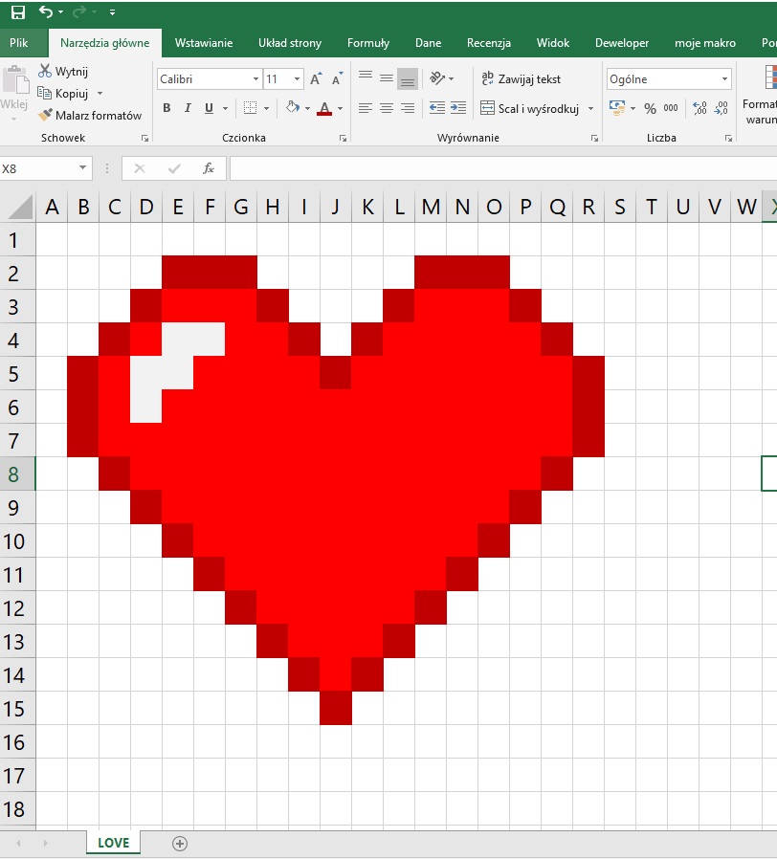Click into the formula bar
The image size is (777, 859).
(503, 168)
